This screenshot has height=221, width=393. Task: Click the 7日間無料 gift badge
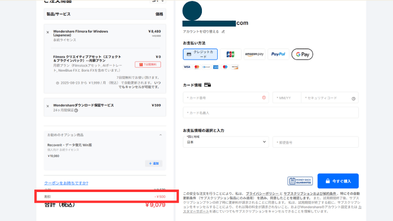(x=148, y=65)
